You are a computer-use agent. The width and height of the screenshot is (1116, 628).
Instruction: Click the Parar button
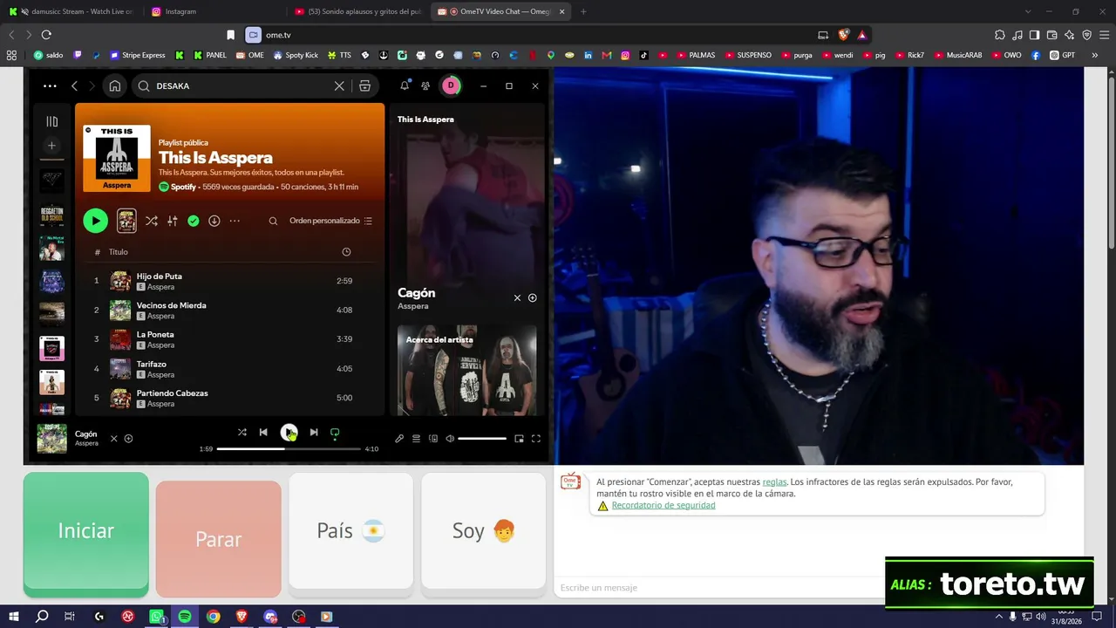(219, 538)
